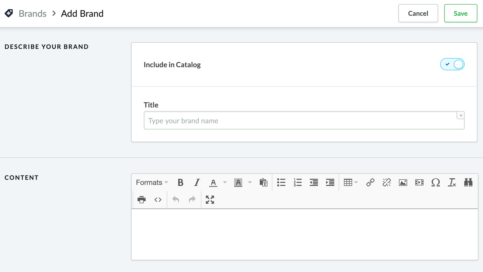This screenshot has height=272, width=483.
Task: Open background color picker arrow
Action: pyautogui.click(x=250, y=182)
